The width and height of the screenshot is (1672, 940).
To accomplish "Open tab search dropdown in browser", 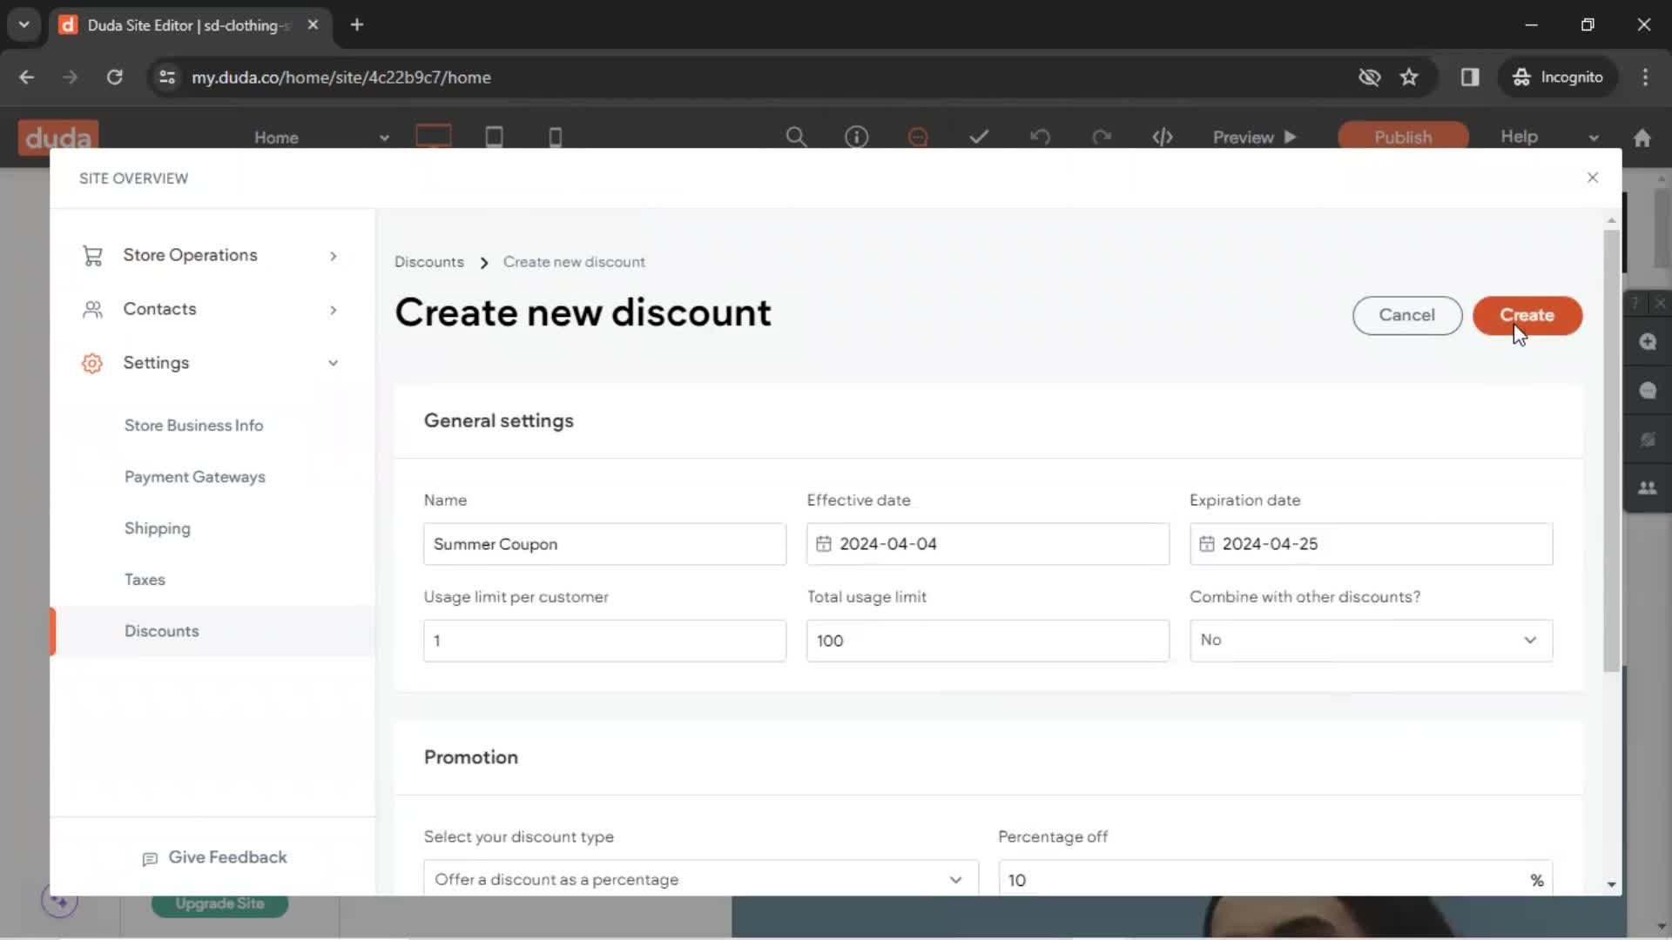I will (24, 24).
